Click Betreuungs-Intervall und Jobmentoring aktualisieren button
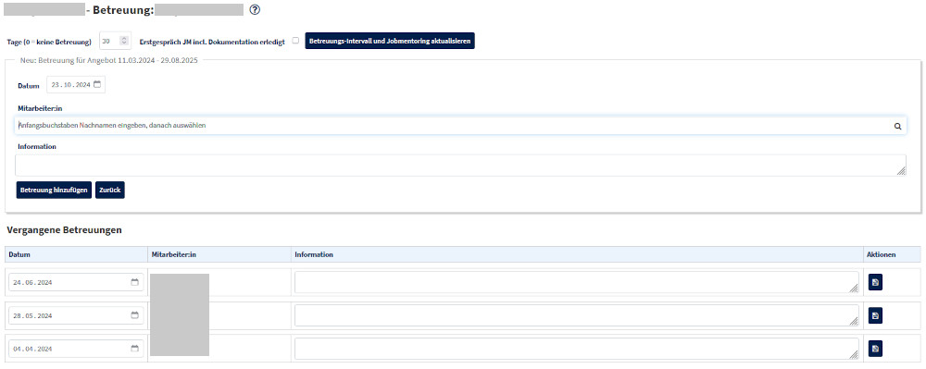 point(390,42)
